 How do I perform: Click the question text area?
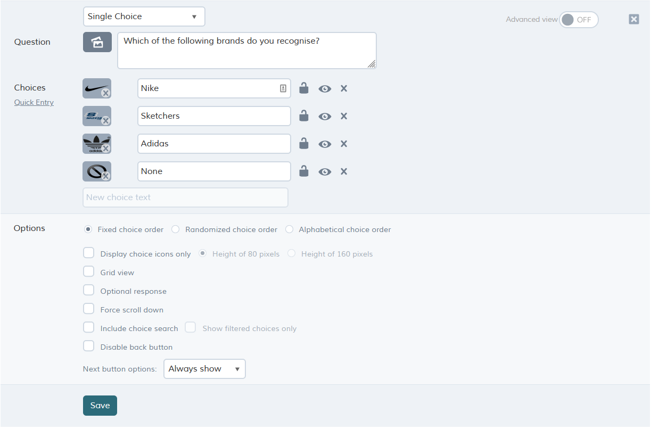coord(247,51)
